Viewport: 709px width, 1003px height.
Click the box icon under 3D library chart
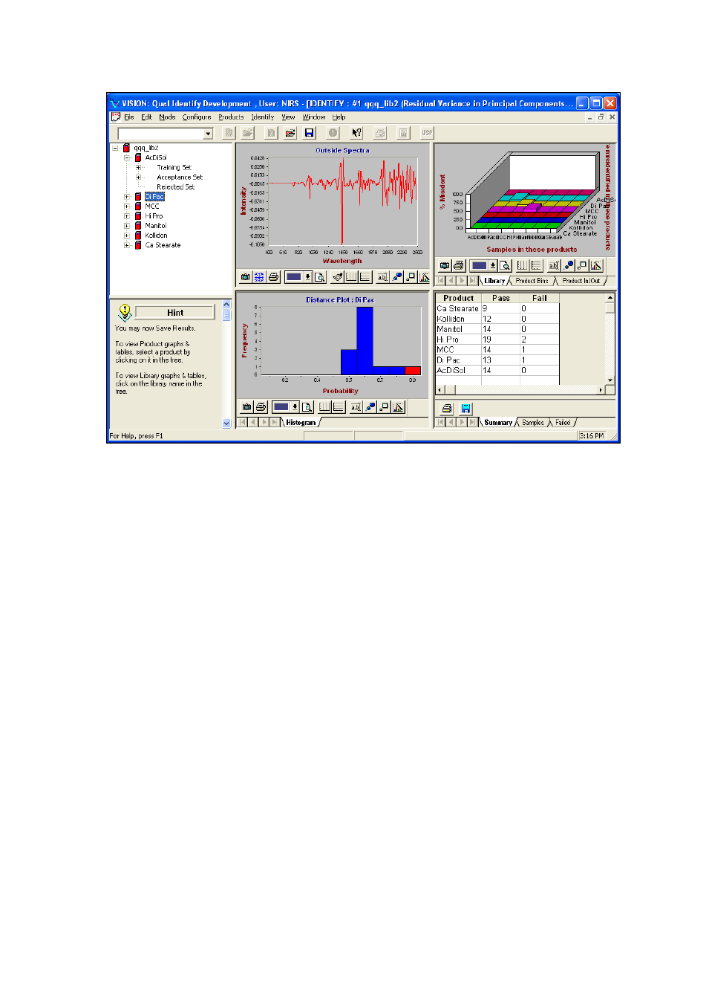point(582,265)
